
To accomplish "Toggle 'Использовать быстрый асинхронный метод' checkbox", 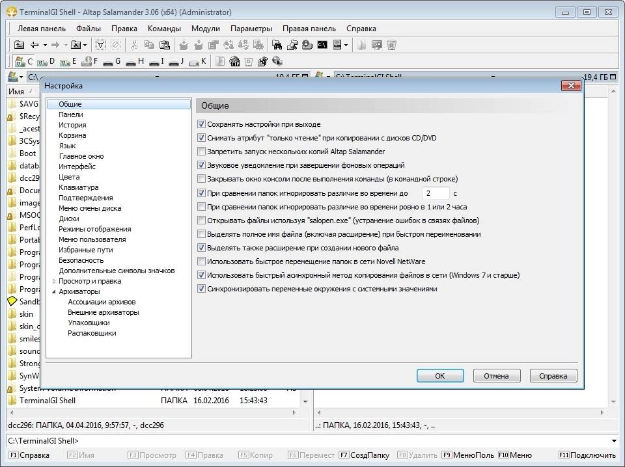I will coord(201,275).
